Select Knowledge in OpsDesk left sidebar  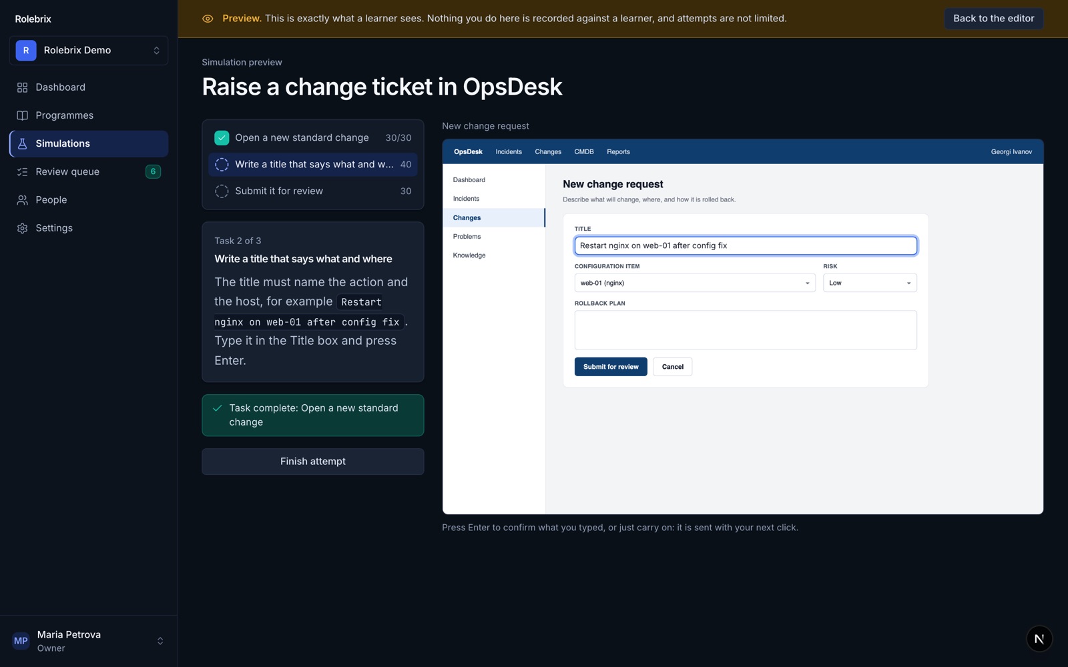(x=494, y=255)
